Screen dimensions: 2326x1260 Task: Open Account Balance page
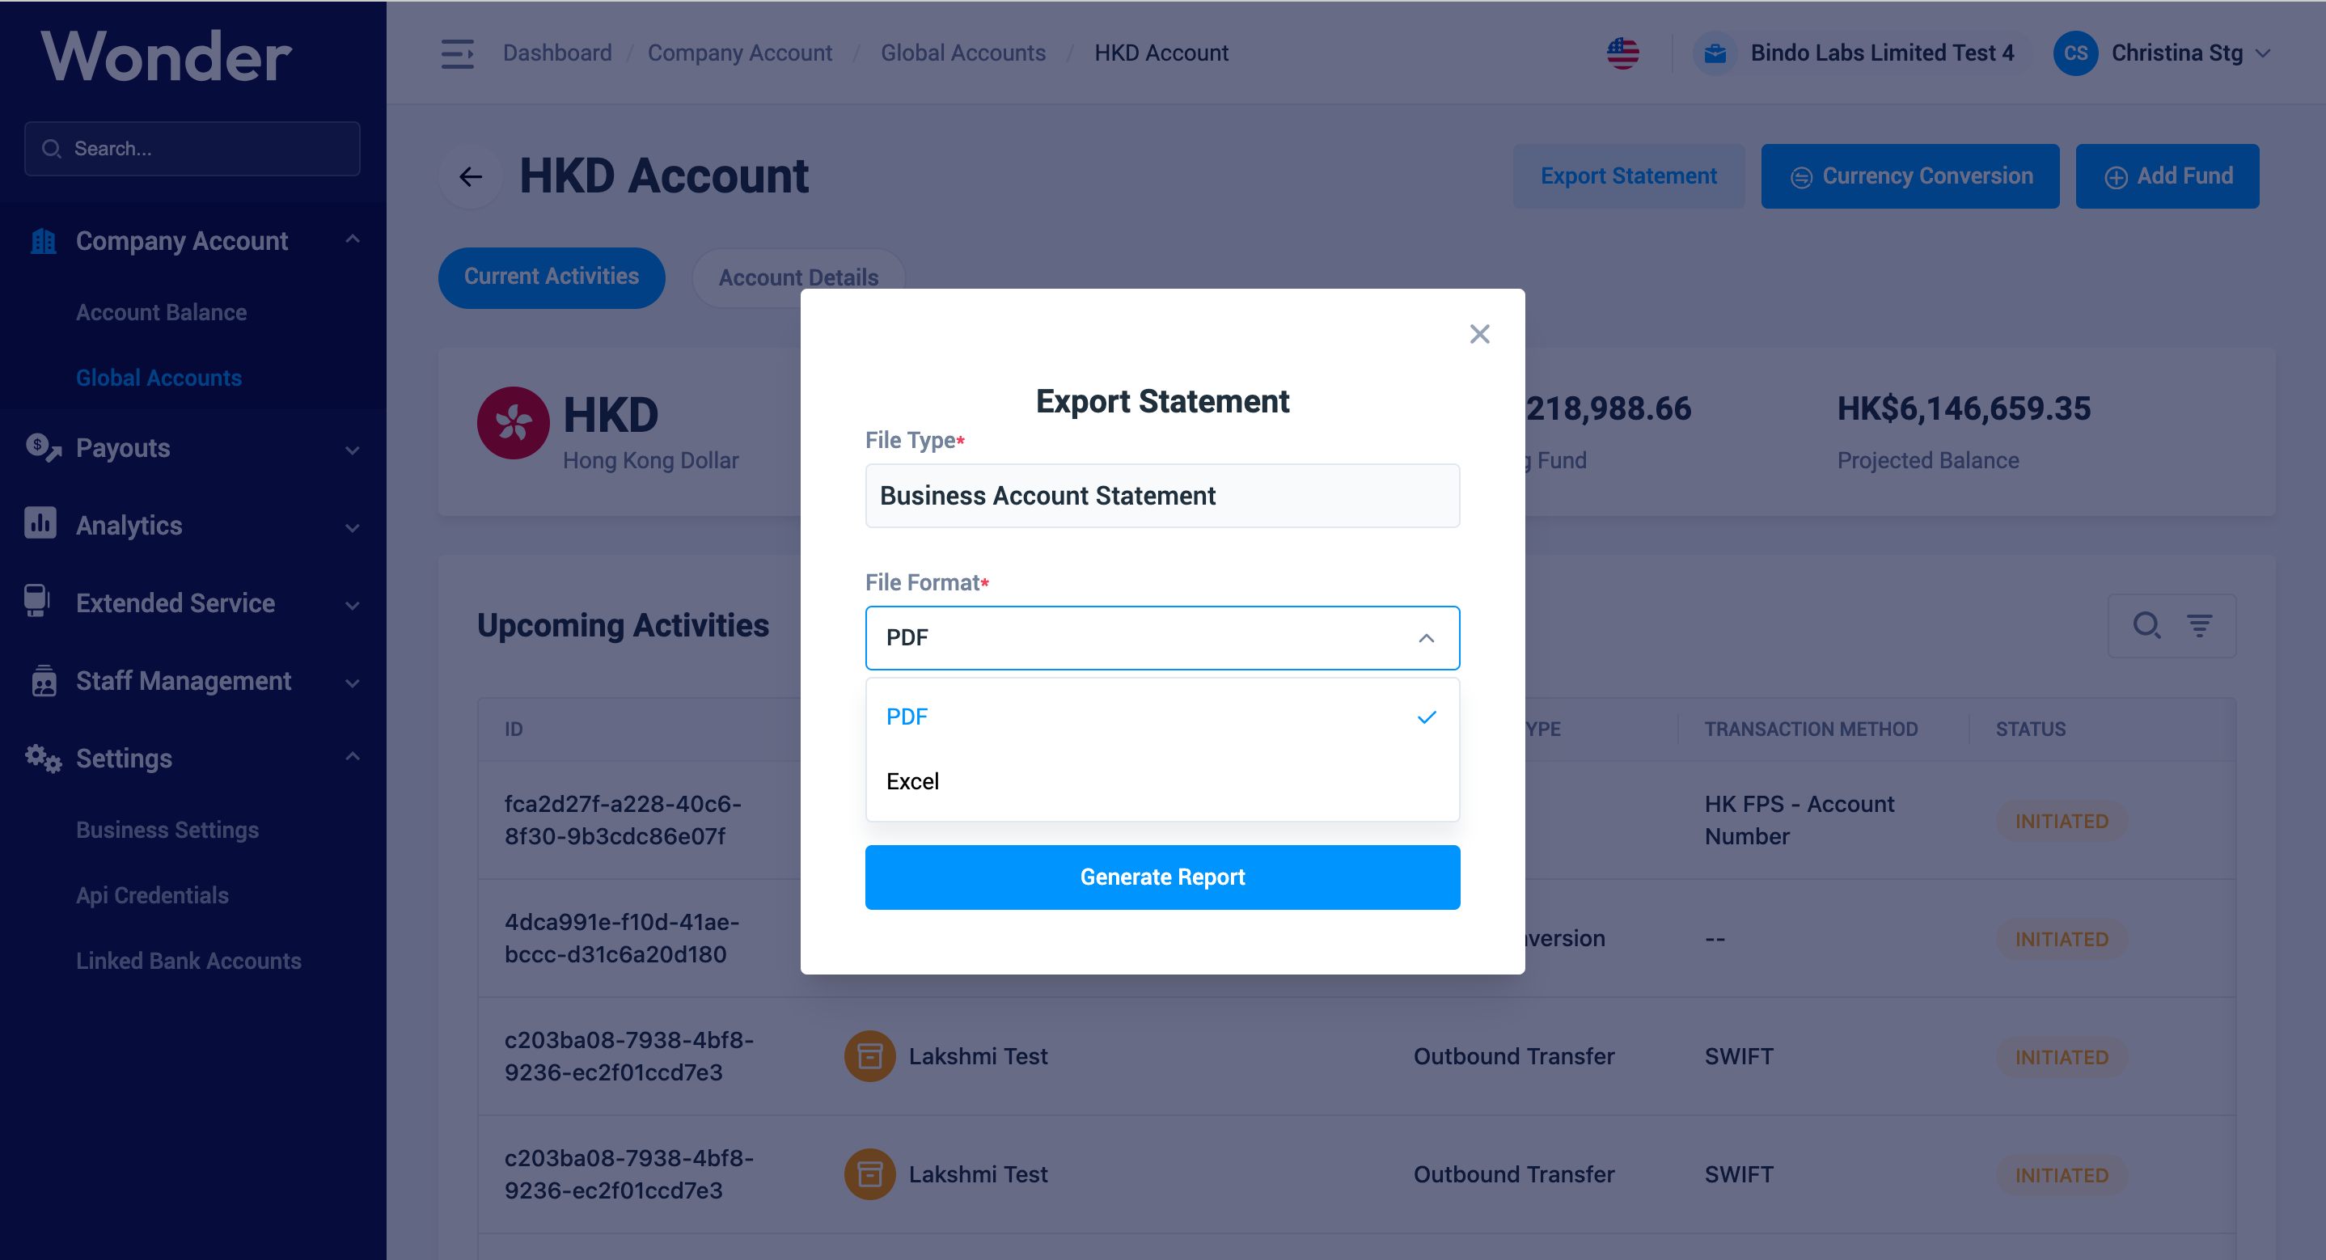[x=161, y=312]
